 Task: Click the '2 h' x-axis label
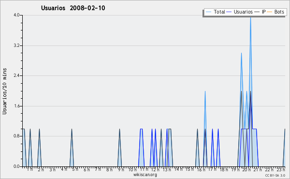pyautogui.click(x=41, y=169)
